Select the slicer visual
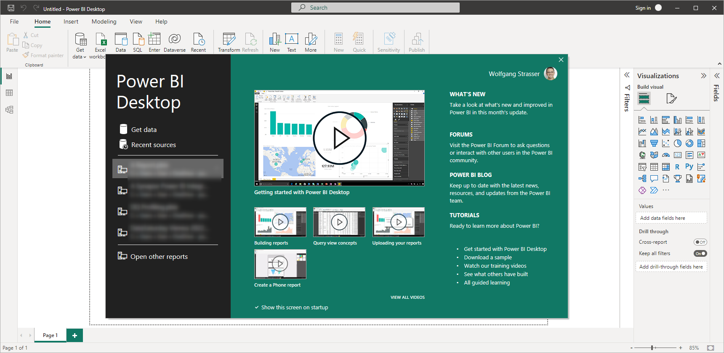The image size is (724, 353). click(642, 167)
